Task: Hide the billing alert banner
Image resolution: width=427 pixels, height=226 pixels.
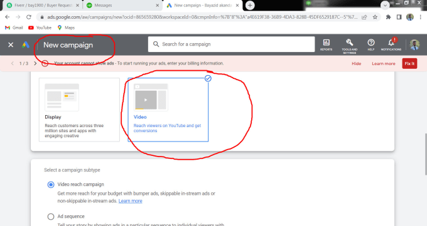Action: click(356, 64)
